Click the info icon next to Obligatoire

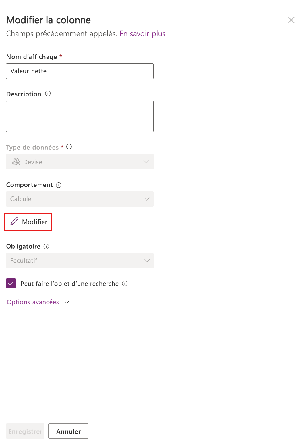point(46,246)
